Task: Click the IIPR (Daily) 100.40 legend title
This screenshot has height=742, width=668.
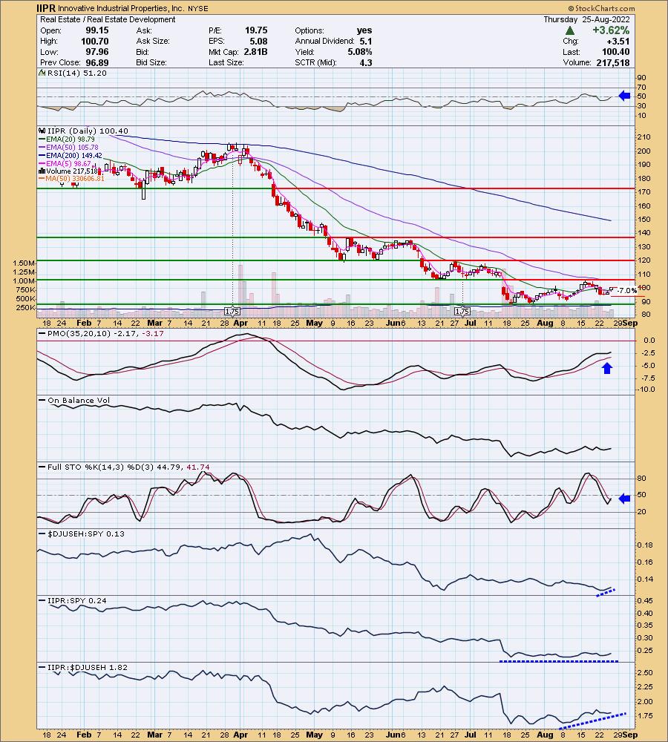Action: point(87,131)
